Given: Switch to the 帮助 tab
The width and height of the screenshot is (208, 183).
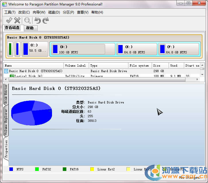Looking at the screenshot, I should click(30, 28).
